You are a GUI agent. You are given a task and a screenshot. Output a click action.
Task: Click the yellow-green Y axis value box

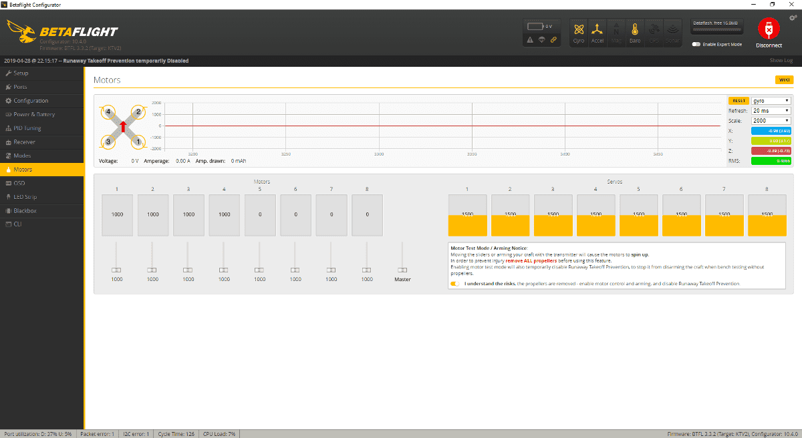771,141
